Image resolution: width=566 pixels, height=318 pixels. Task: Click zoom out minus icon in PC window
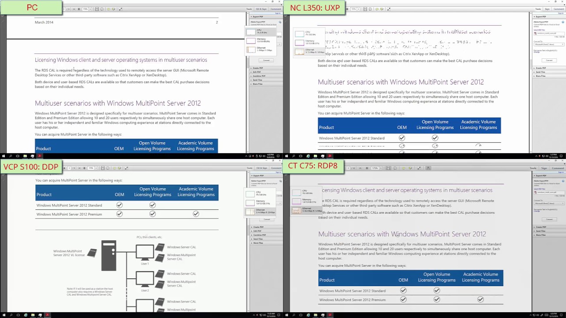point(74,9)
